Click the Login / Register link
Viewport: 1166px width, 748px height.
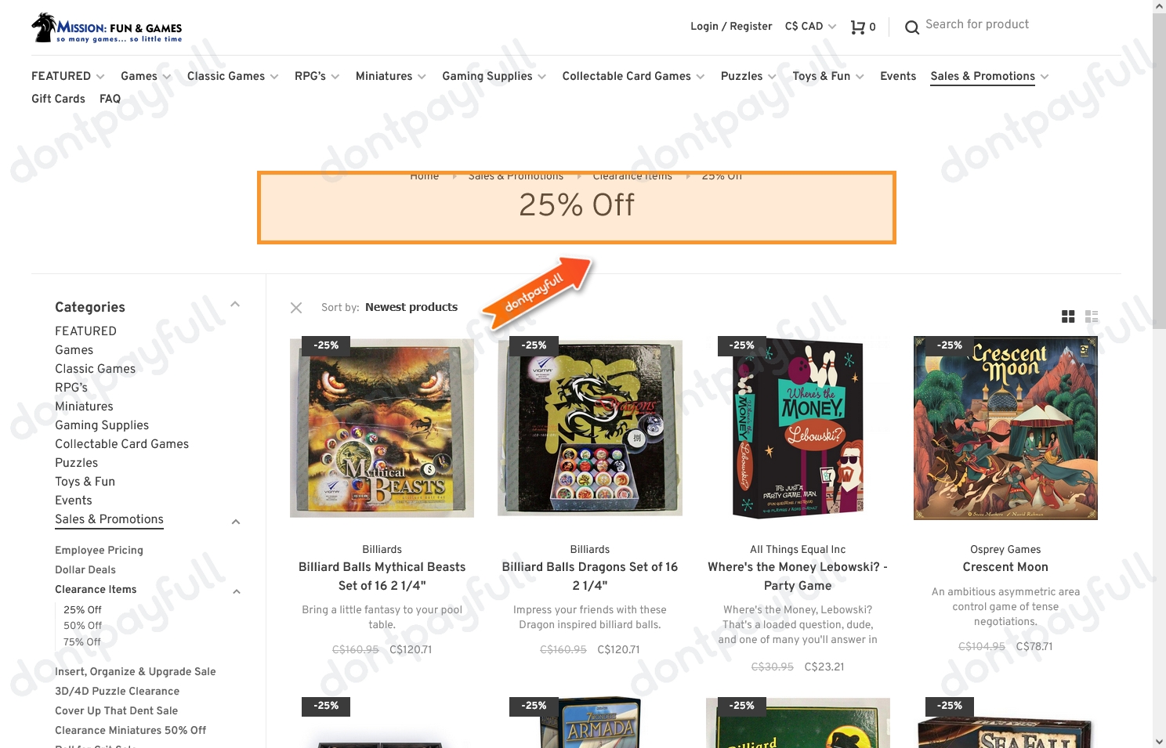(x=731, y=26)
